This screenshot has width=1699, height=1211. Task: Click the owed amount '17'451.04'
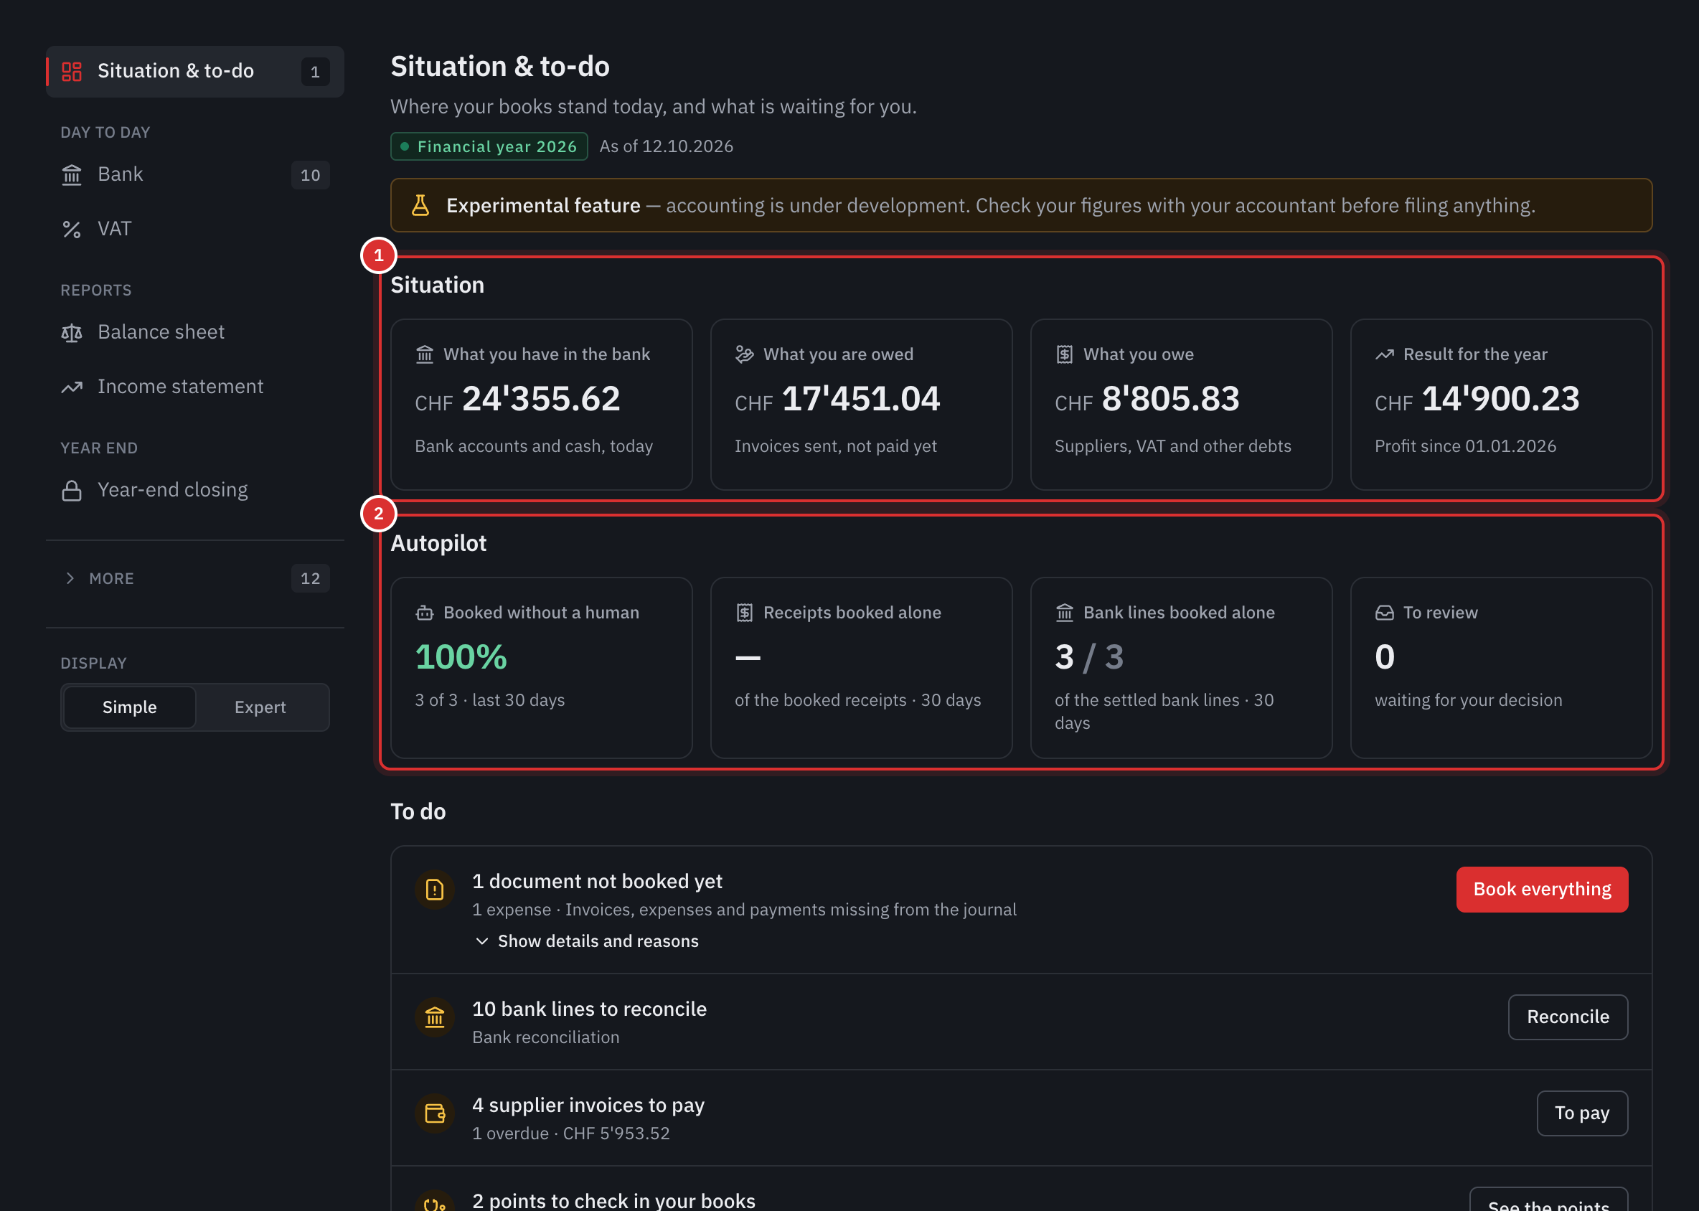tap(861, 399)
